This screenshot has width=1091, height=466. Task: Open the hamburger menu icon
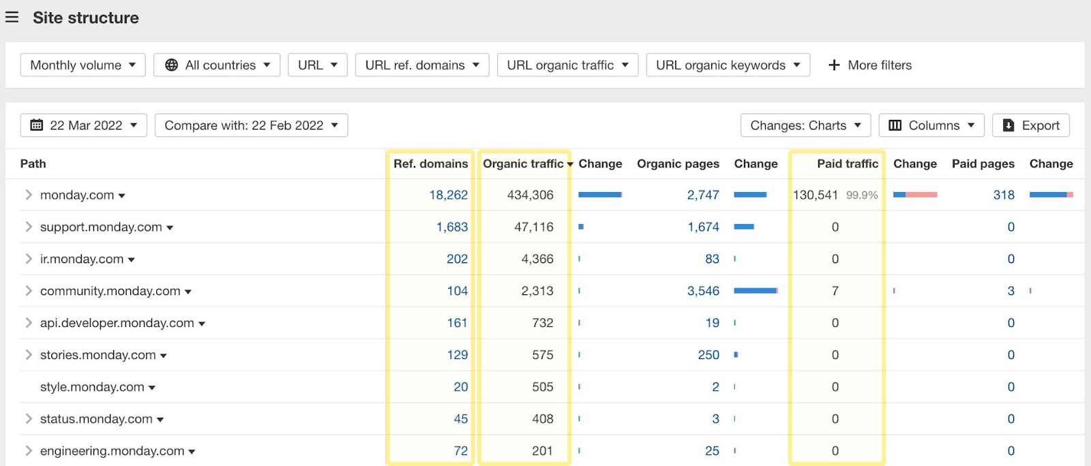tap(12, 17)
